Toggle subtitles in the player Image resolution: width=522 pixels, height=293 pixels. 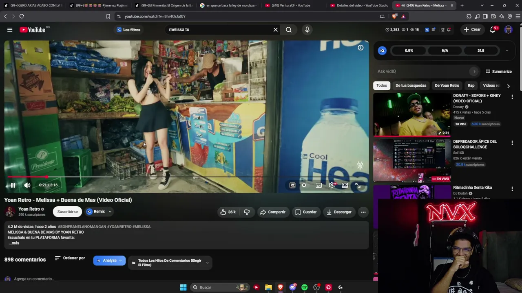[319, 185]
